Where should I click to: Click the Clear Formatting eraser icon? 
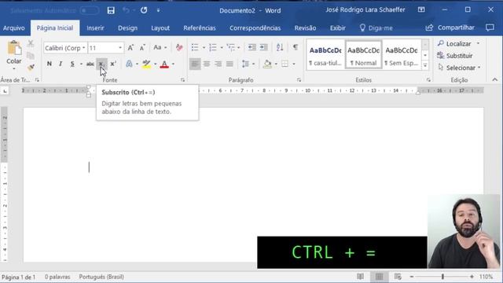coord(179,47)
